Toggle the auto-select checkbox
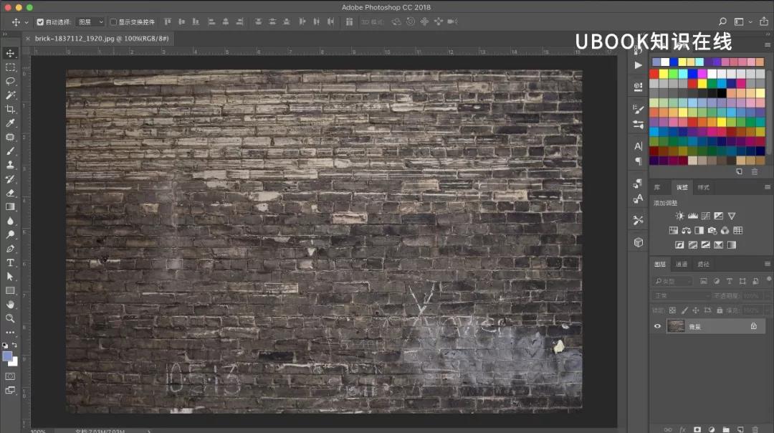Screen dimensions: 774x433 pos(40,22)
